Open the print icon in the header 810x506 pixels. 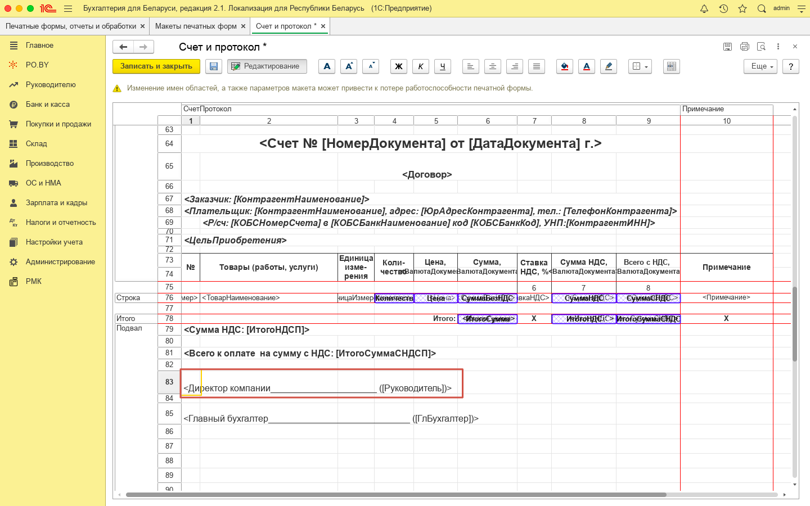[x=745, y=47]
